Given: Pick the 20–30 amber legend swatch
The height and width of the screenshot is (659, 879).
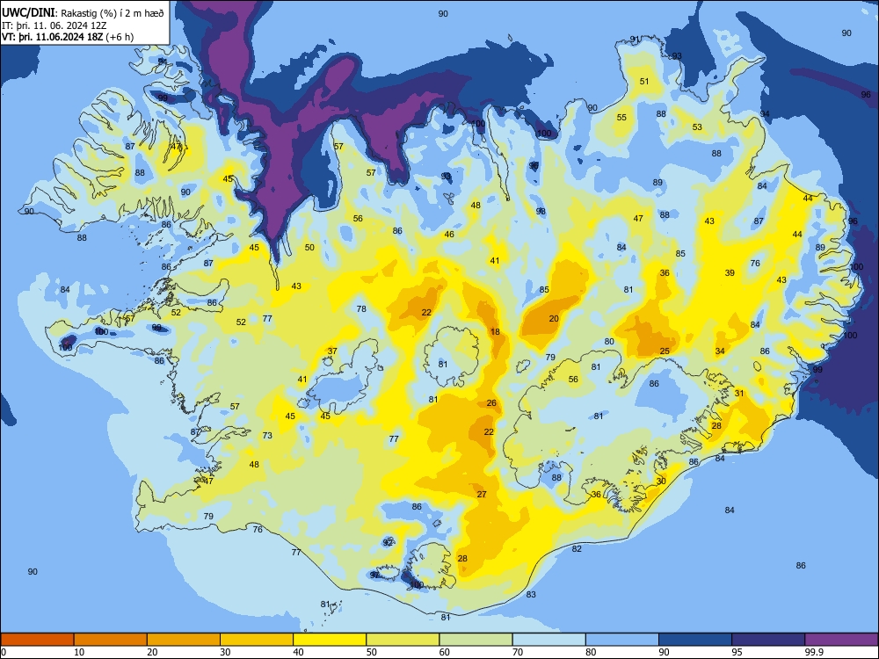Looking at the screenshot, I should (184, 640).
